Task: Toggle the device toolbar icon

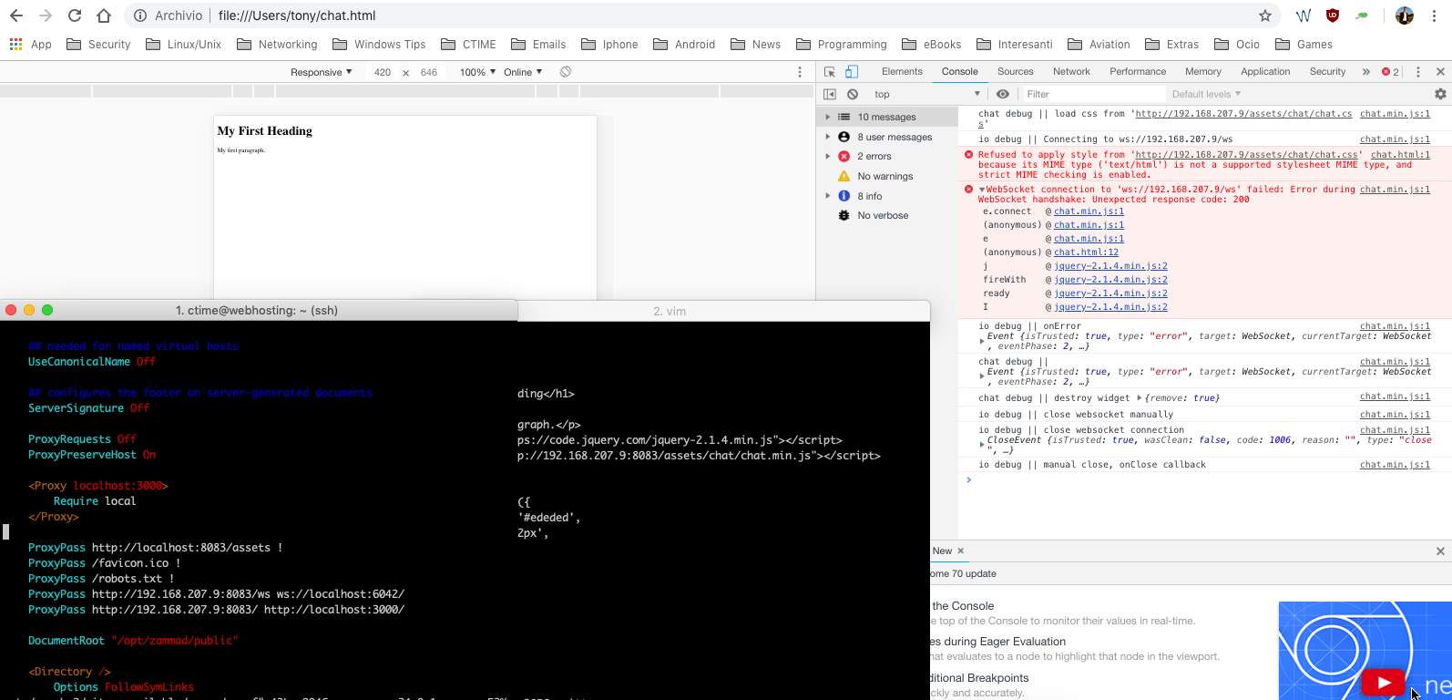Action: click(852, 72)
